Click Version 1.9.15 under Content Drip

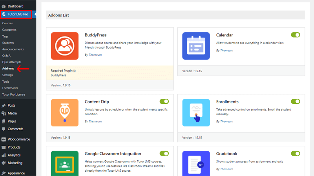pos(61,138)
